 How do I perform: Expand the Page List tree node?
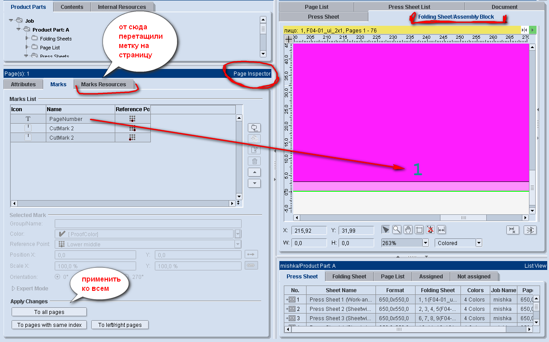point(27,47)
